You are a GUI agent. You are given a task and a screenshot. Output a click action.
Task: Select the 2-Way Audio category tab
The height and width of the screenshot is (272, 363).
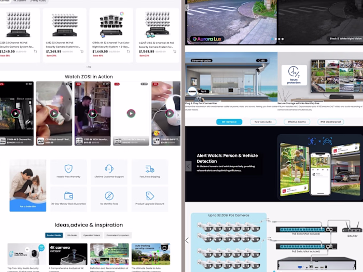pyautogui.click(x=38, y=1)
